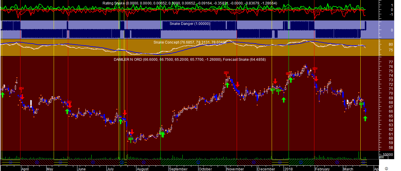
Task: Click the red exit tag at October peak
Action: pos(226,73)
